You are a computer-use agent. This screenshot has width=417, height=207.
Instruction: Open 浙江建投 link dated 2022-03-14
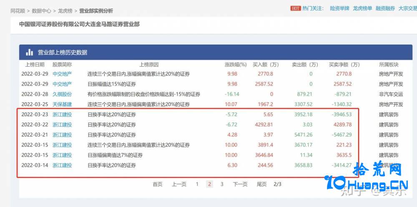(62, 165)
